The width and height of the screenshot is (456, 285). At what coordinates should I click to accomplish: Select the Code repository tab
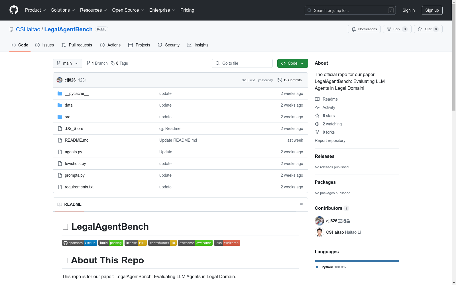click(x=20, y=45)
